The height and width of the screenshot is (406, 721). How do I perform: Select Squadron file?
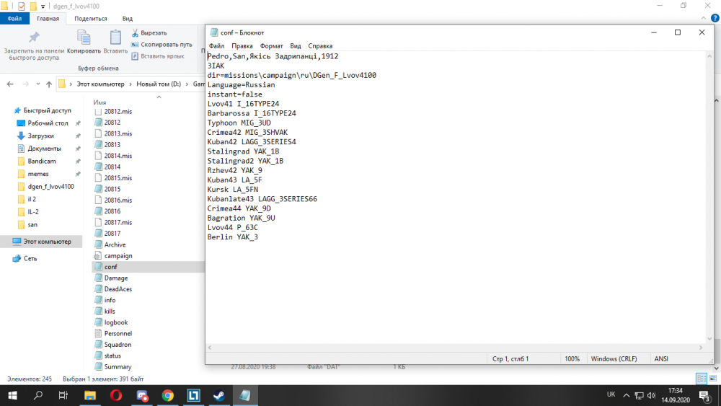pos(112,345)
